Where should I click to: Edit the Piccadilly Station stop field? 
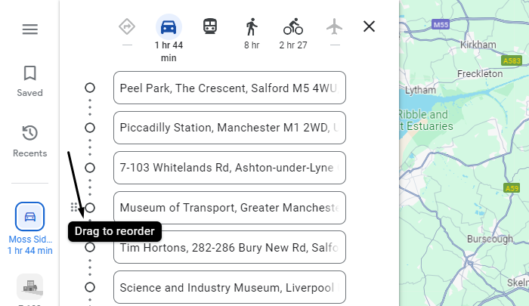pyautogui.click(x=230, y=128)
